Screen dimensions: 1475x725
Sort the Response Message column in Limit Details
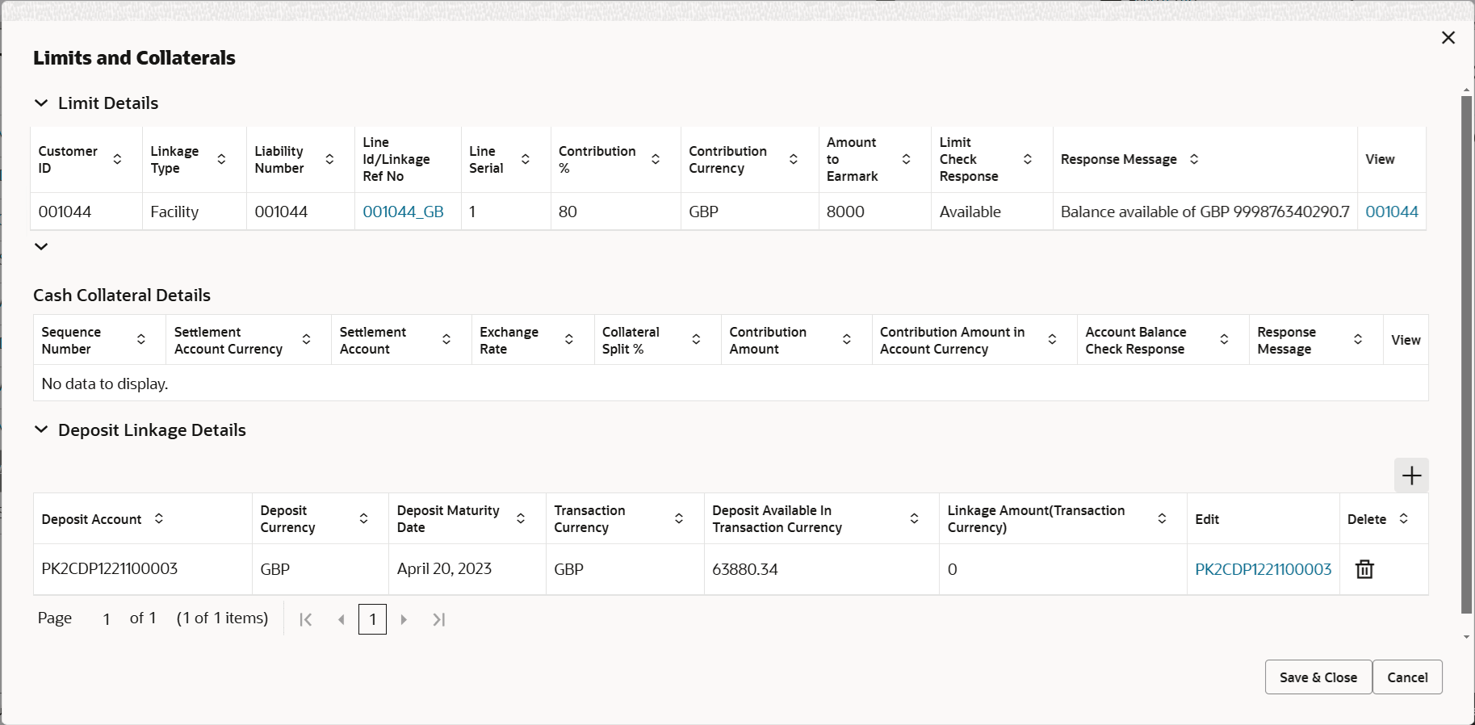(1194, 159)
